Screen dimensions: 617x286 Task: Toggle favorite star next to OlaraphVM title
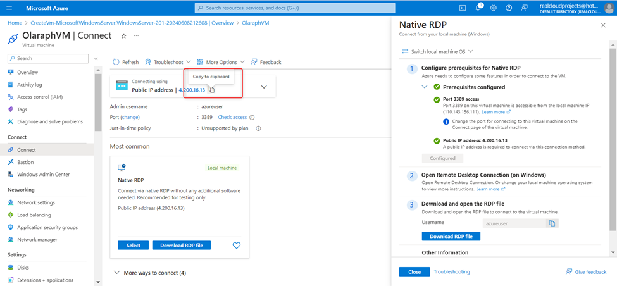[x=124, y=36]
